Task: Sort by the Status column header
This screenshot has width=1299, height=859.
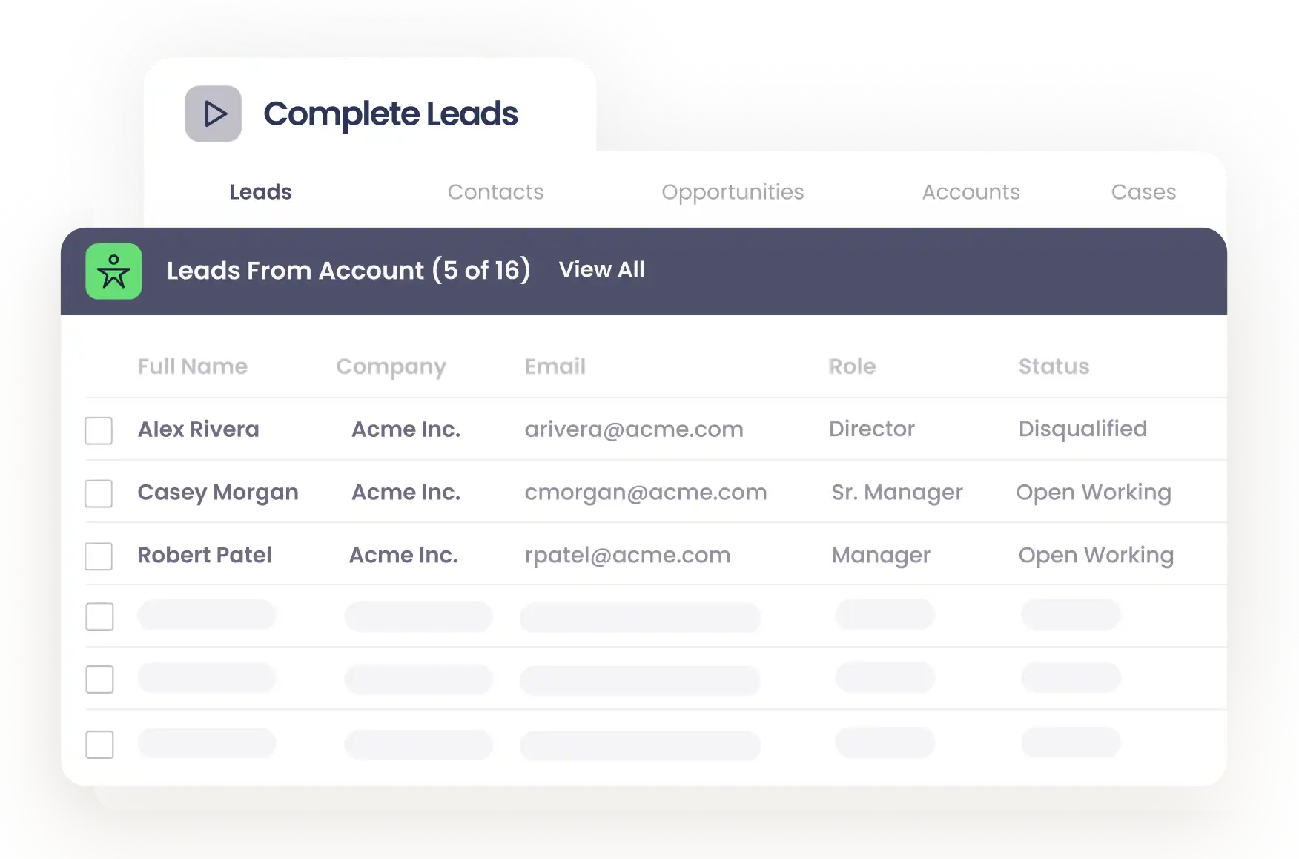Action: [1054, 366]
